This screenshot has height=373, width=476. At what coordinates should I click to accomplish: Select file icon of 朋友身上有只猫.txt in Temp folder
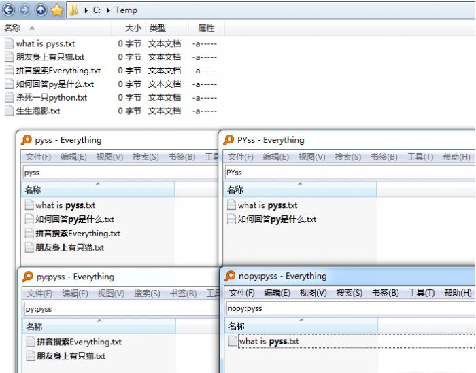9,56
